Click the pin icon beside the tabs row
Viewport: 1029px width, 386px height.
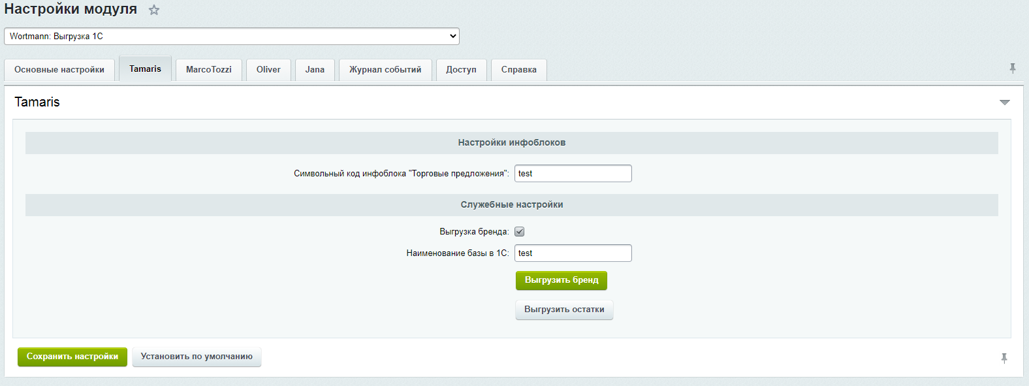(x=1012, y=69)
